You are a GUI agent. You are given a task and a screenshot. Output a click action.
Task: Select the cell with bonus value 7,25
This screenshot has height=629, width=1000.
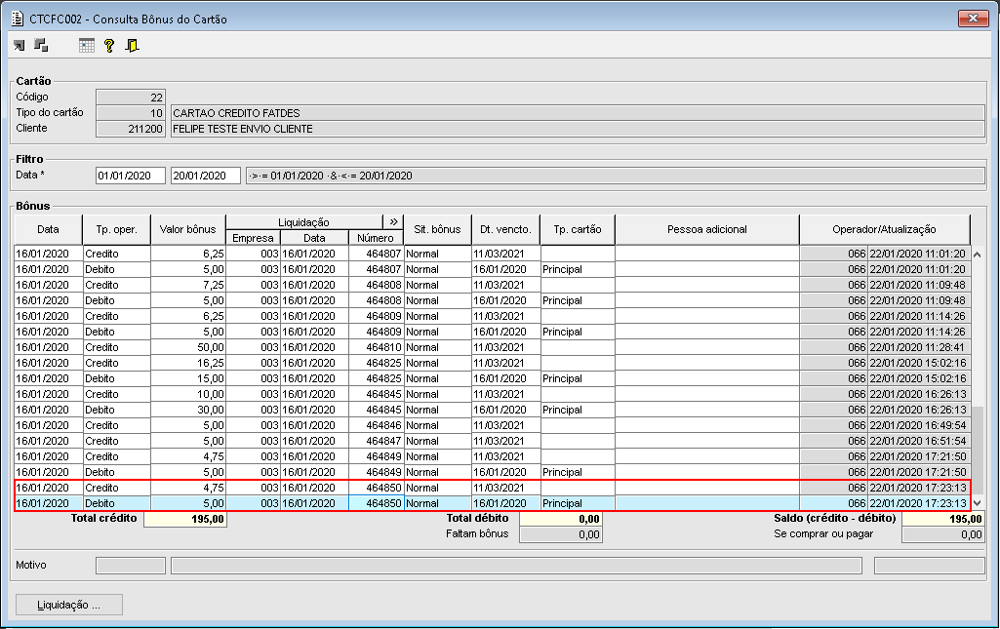point(188,285)
